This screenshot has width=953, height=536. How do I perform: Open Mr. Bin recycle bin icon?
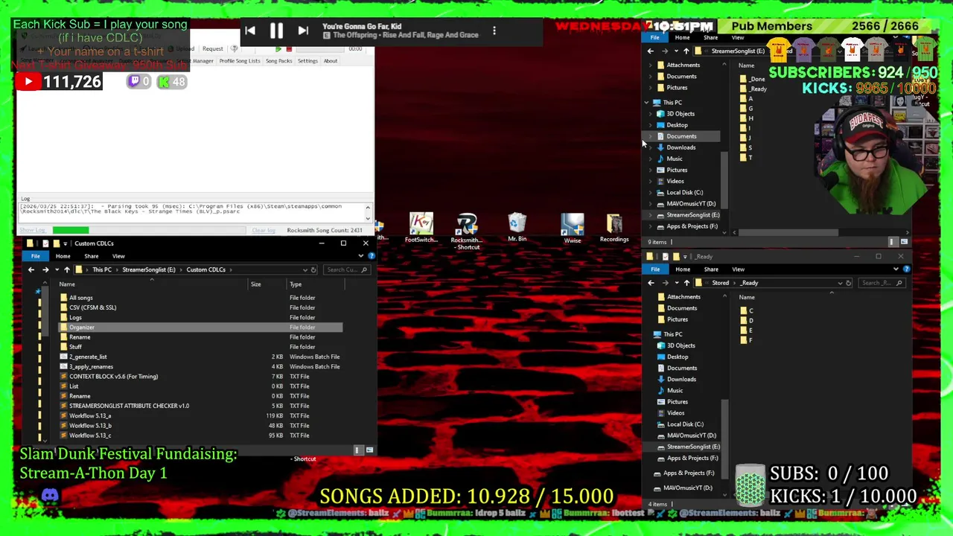(x=517, y=228)
